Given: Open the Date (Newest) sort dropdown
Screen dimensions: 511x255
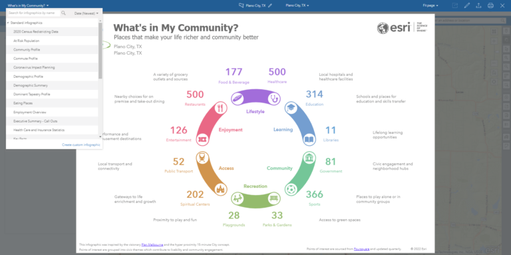Looking at the screenshot, I should [x=86, y=13].
